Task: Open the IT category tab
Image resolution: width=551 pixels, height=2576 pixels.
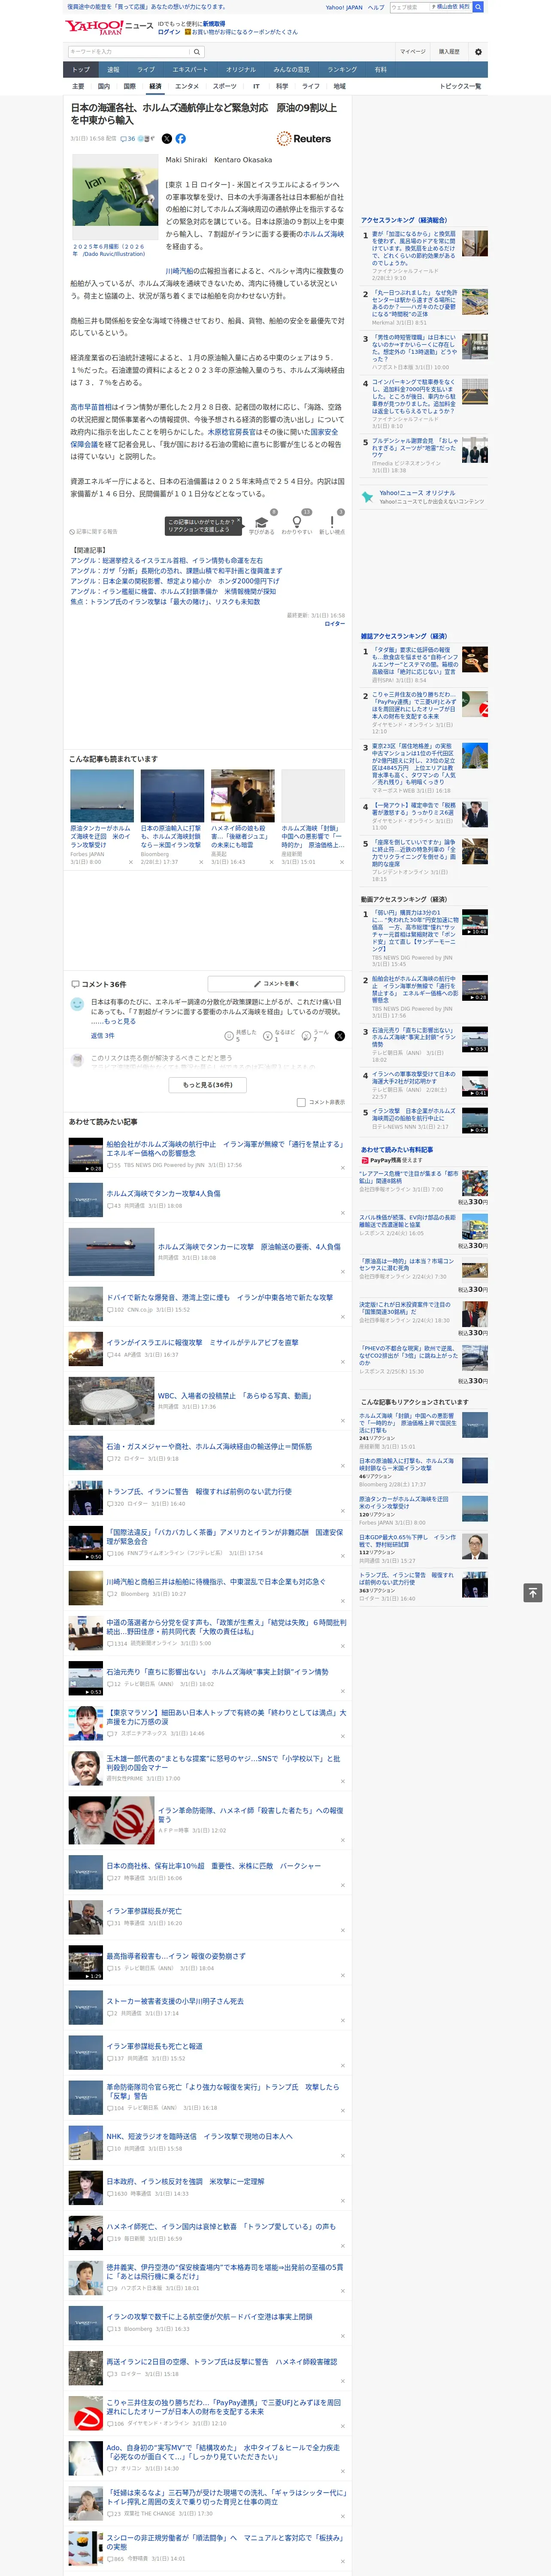Action: pos(256,86)
